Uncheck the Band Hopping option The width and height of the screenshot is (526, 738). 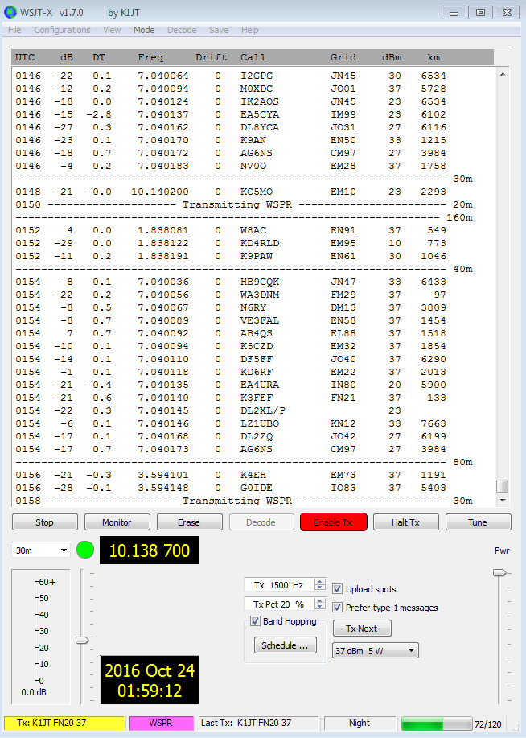255,621
